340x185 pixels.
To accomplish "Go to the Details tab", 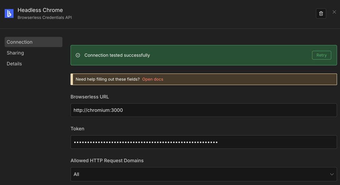I will [14, 64].
